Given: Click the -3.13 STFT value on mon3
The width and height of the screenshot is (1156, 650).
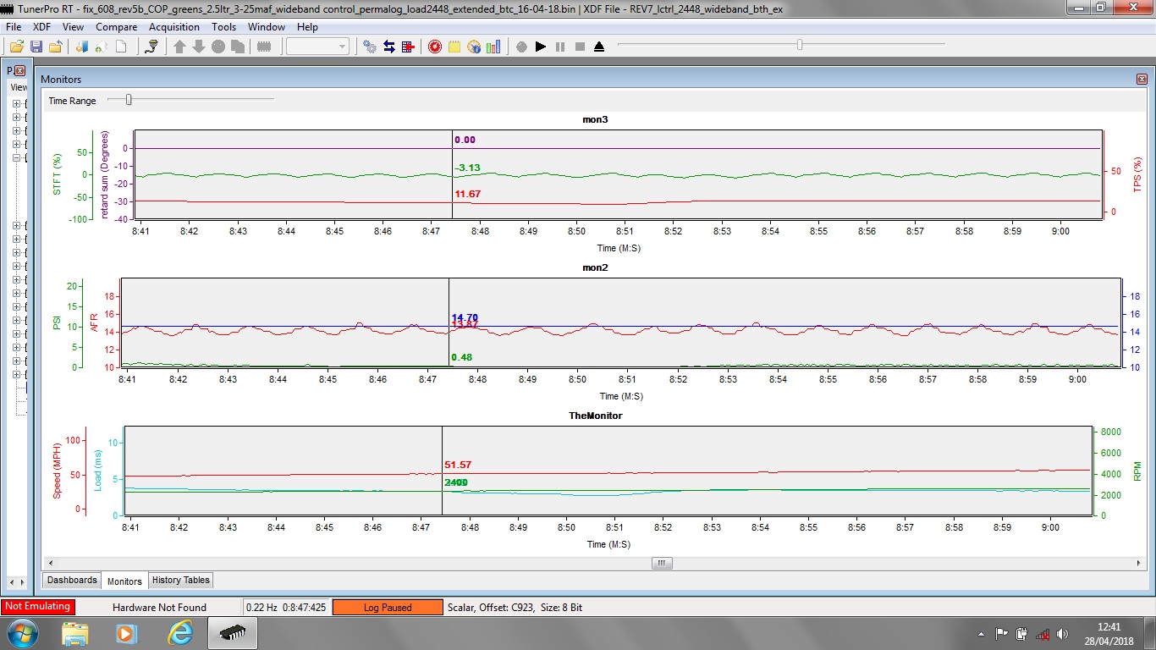Looking at the screenshot, I should [x=468, y=168].
